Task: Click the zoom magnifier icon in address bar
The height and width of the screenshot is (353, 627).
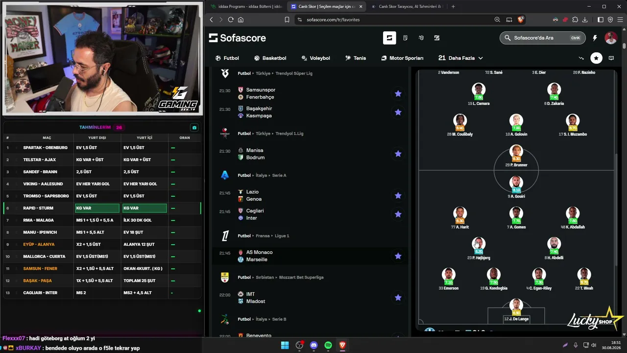Action: point(497,20)
